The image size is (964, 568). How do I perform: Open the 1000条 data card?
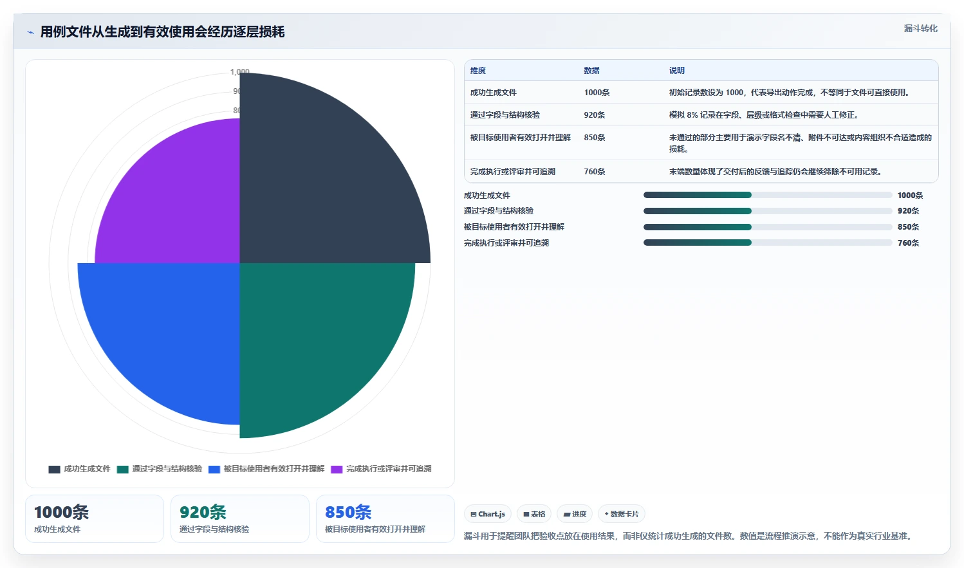[x=95, y=518]
